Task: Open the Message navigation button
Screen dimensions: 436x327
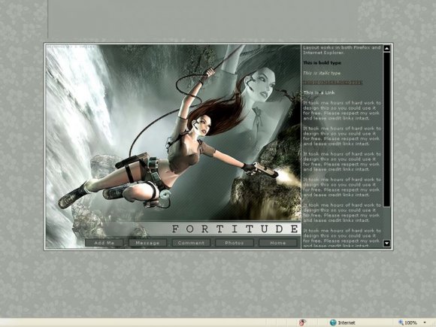Action: coord(147,243)
